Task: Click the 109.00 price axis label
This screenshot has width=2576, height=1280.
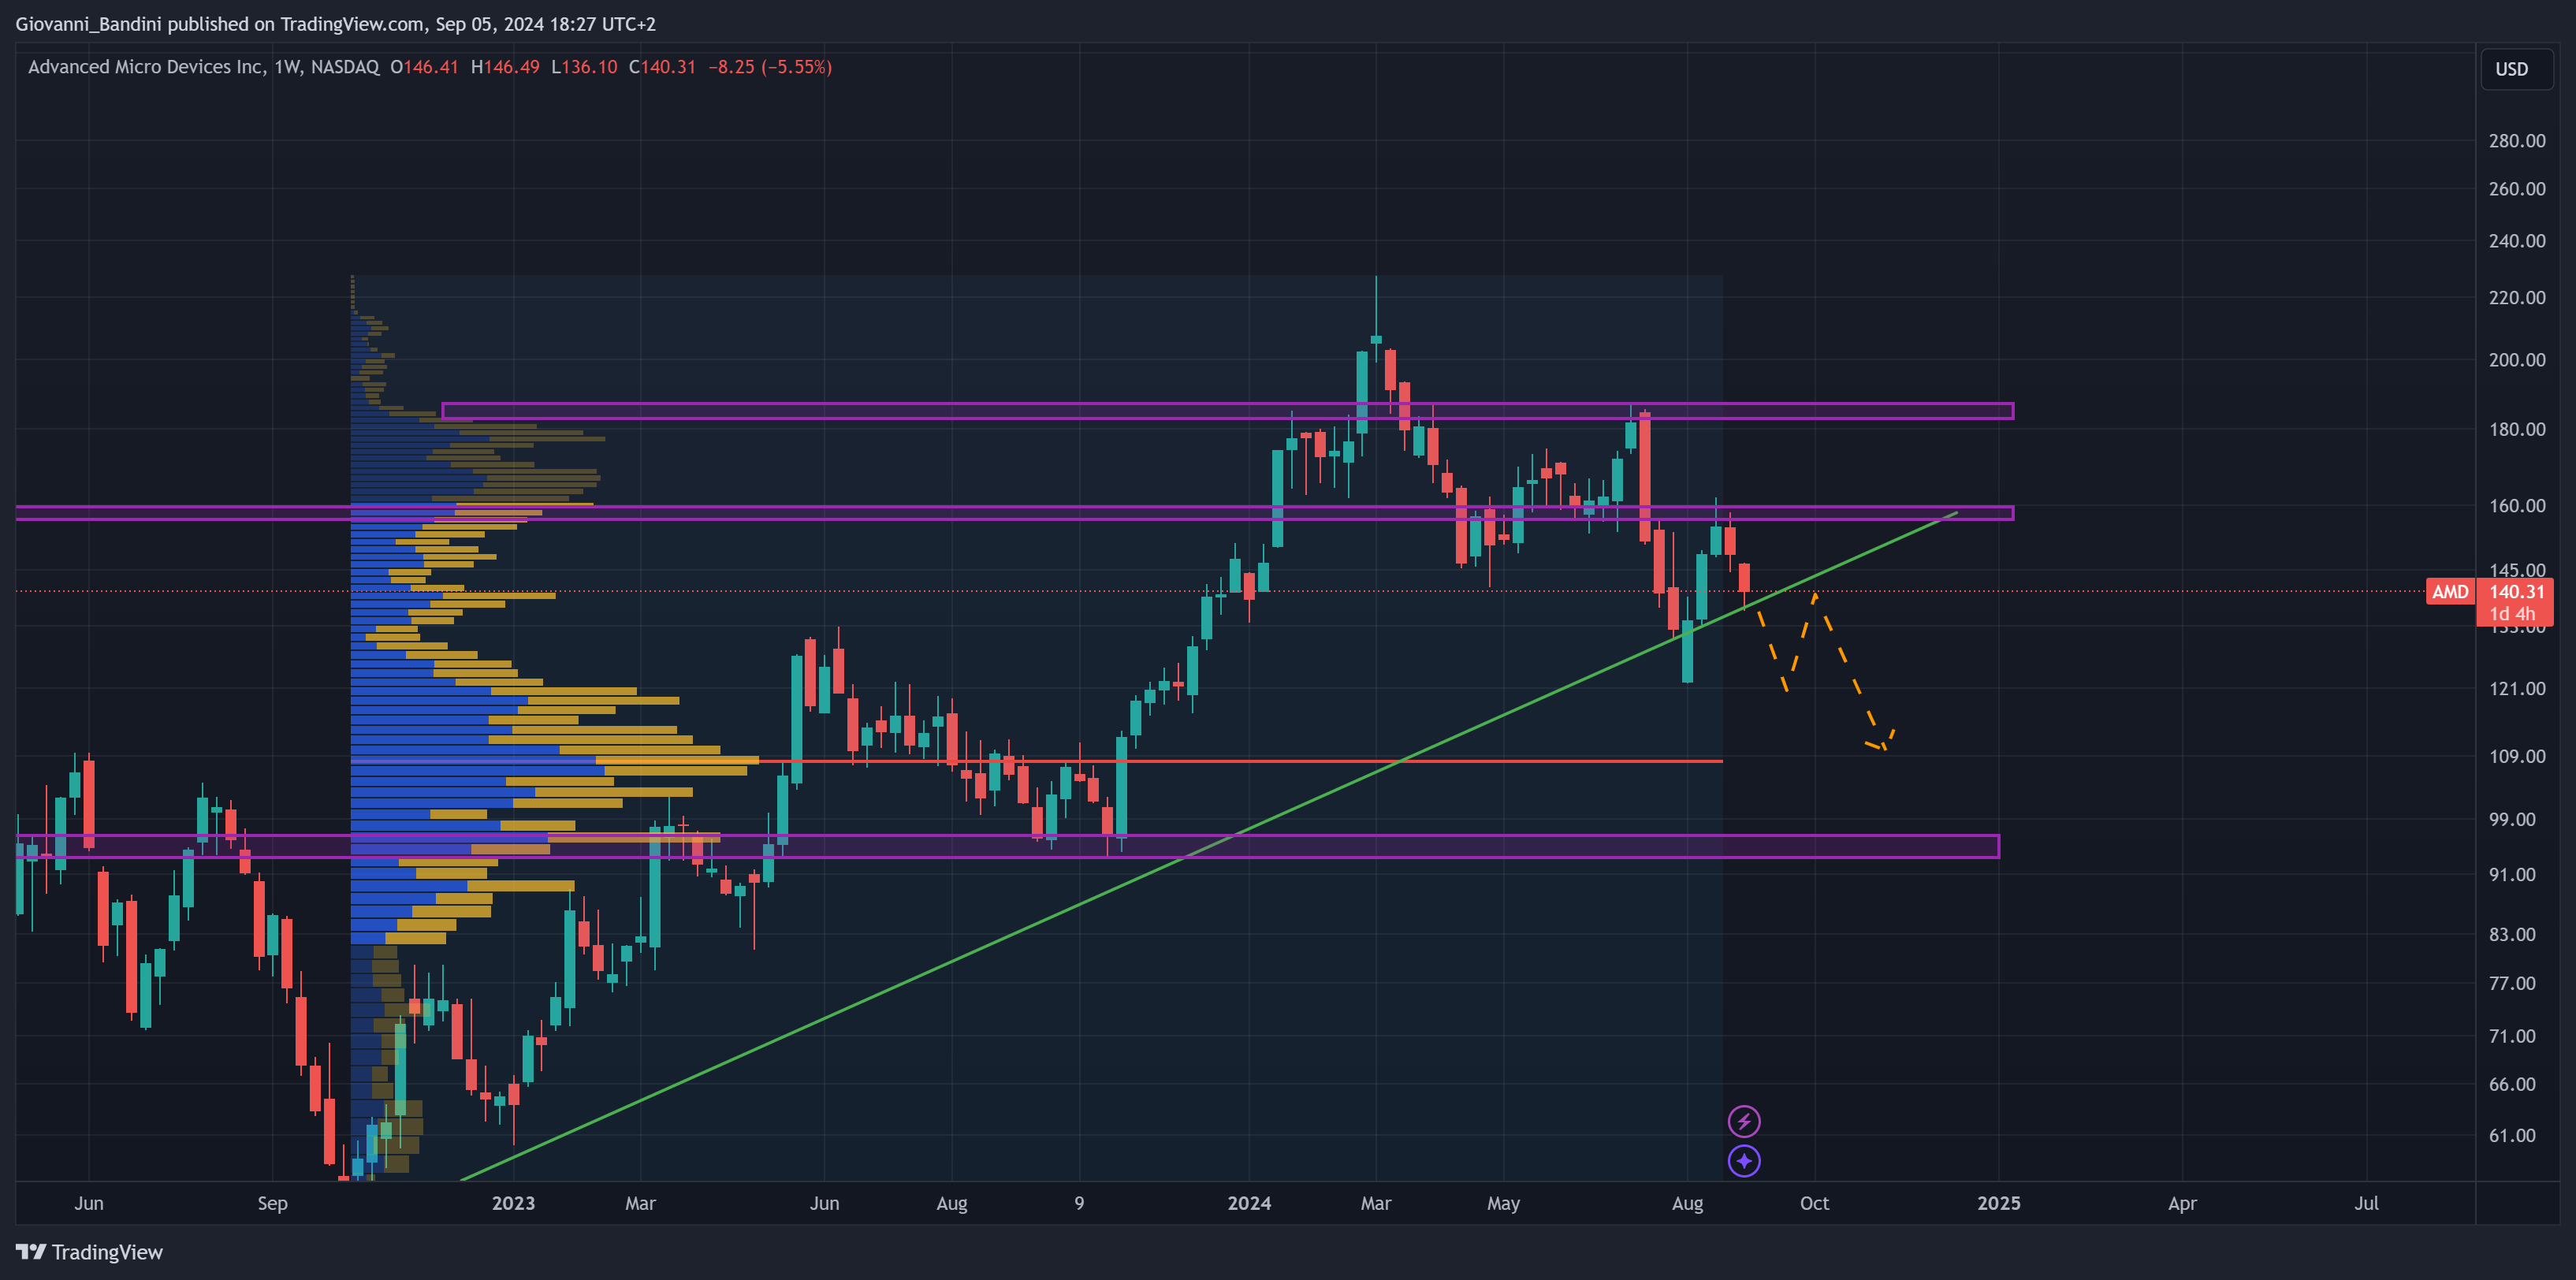Action: tap(2517, 757)
